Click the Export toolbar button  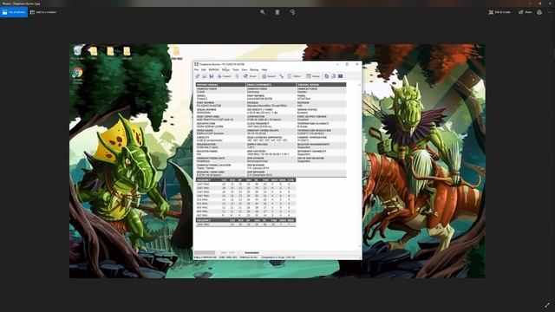[225, 76]
